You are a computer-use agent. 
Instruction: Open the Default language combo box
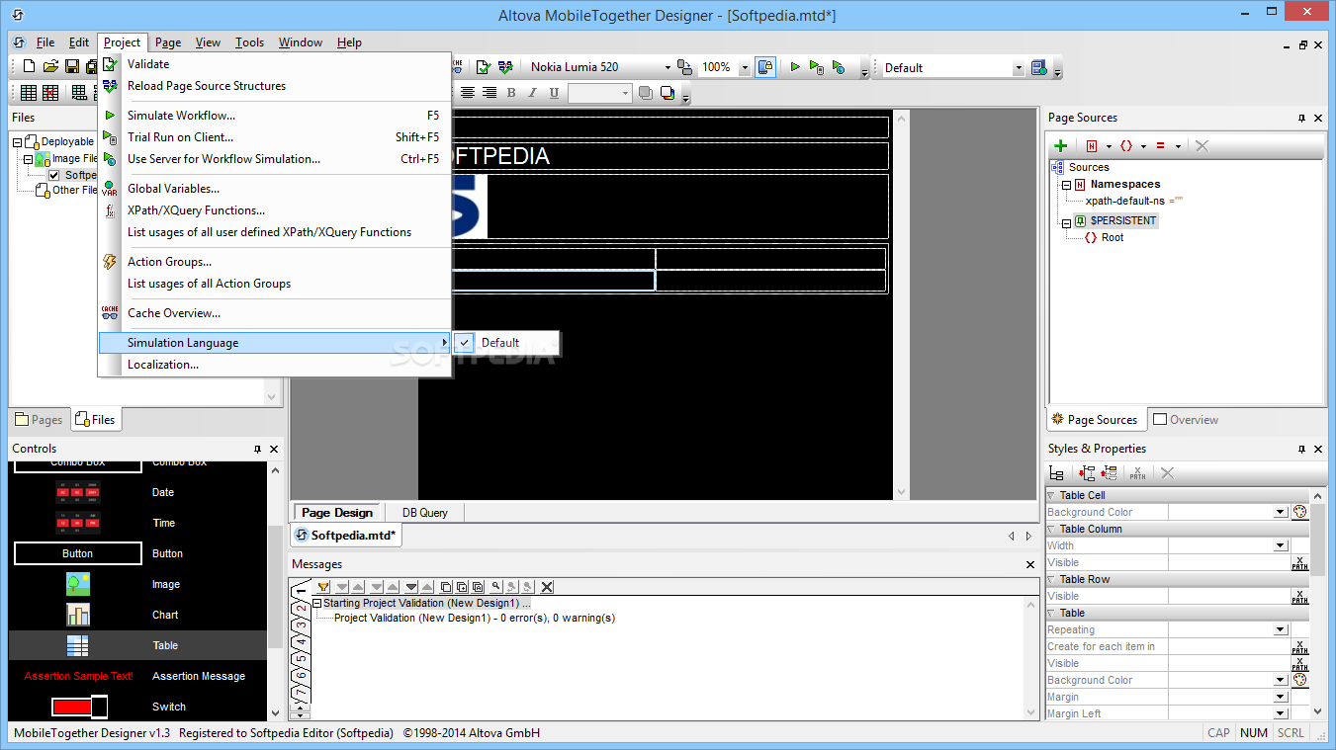pyautogui.click(x=1019, y=68)
